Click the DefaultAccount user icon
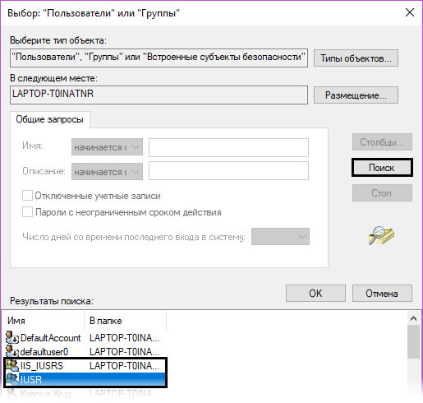 [x=12, y=337]
